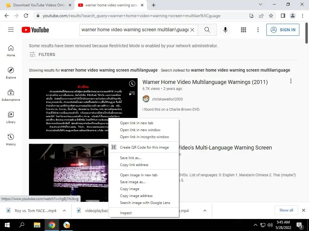Click the browser address bar URL
This screenshot has height=231, width=309.
(132, 16)
